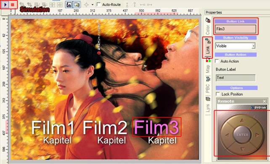Image resolution: width=270 pixels, height=164 pixels.
Task: Click the Button Visibility section header
Action: point(236,38)
